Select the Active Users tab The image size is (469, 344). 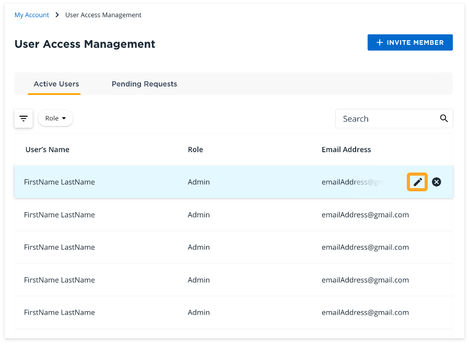tap(56, 84)
